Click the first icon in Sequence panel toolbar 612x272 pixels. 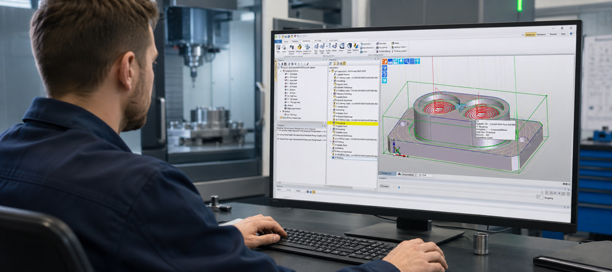coord(330,63)
